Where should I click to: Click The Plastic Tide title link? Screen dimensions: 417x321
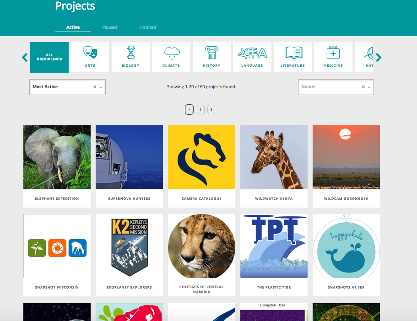click(x=274, y=287)
